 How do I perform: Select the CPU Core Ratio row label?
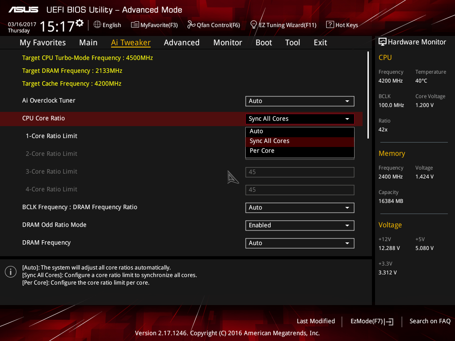tap(44, 118)
